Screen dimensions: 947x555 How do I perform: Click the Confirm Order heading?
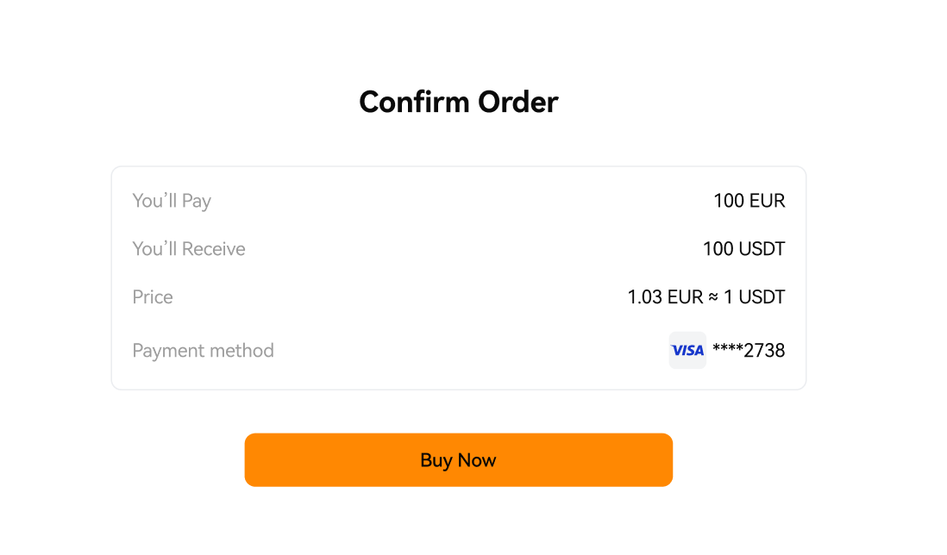tap(458, 102)
